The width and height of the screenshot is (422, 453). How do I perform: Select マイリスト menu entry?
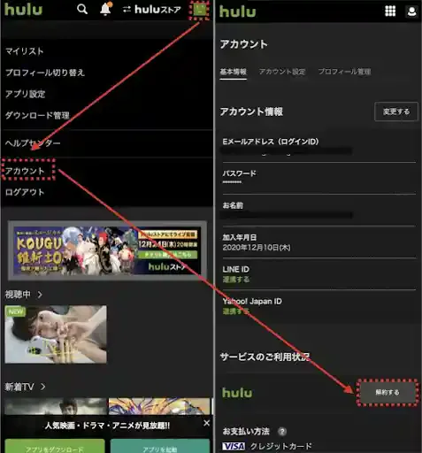point(25,51)
